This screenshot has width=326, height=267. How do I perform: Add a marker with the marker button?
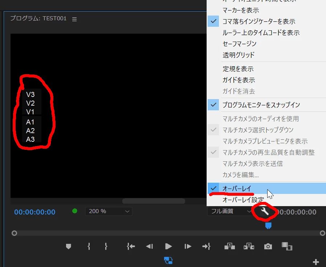68,246
